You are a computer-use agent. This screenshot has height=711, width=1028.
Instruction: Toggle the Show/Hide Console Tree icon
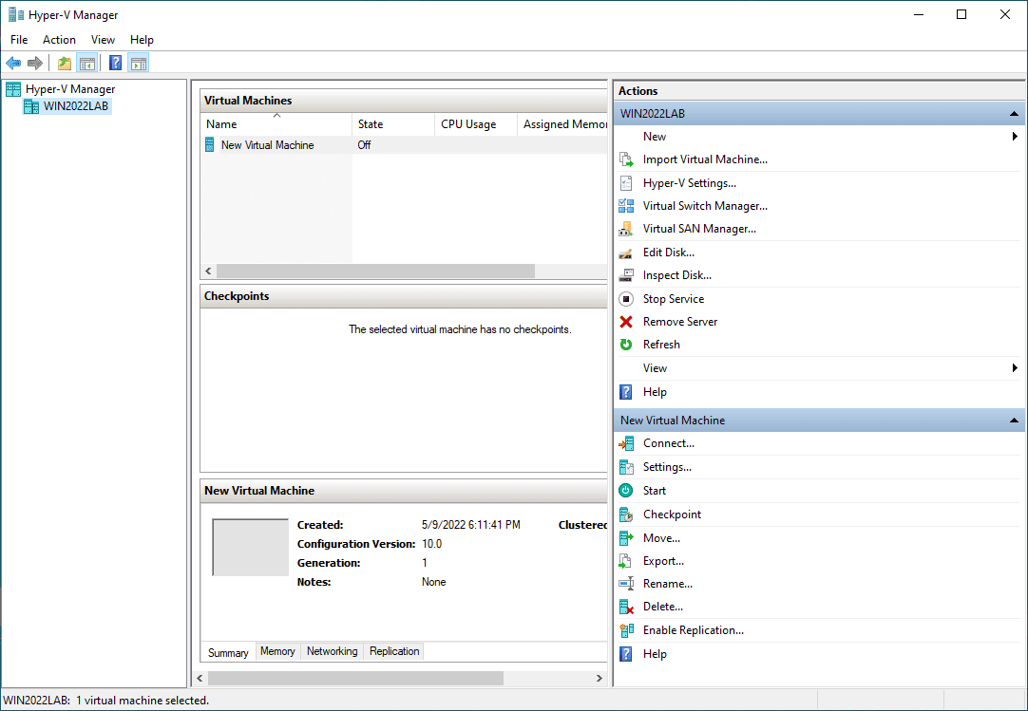point(86,63)
